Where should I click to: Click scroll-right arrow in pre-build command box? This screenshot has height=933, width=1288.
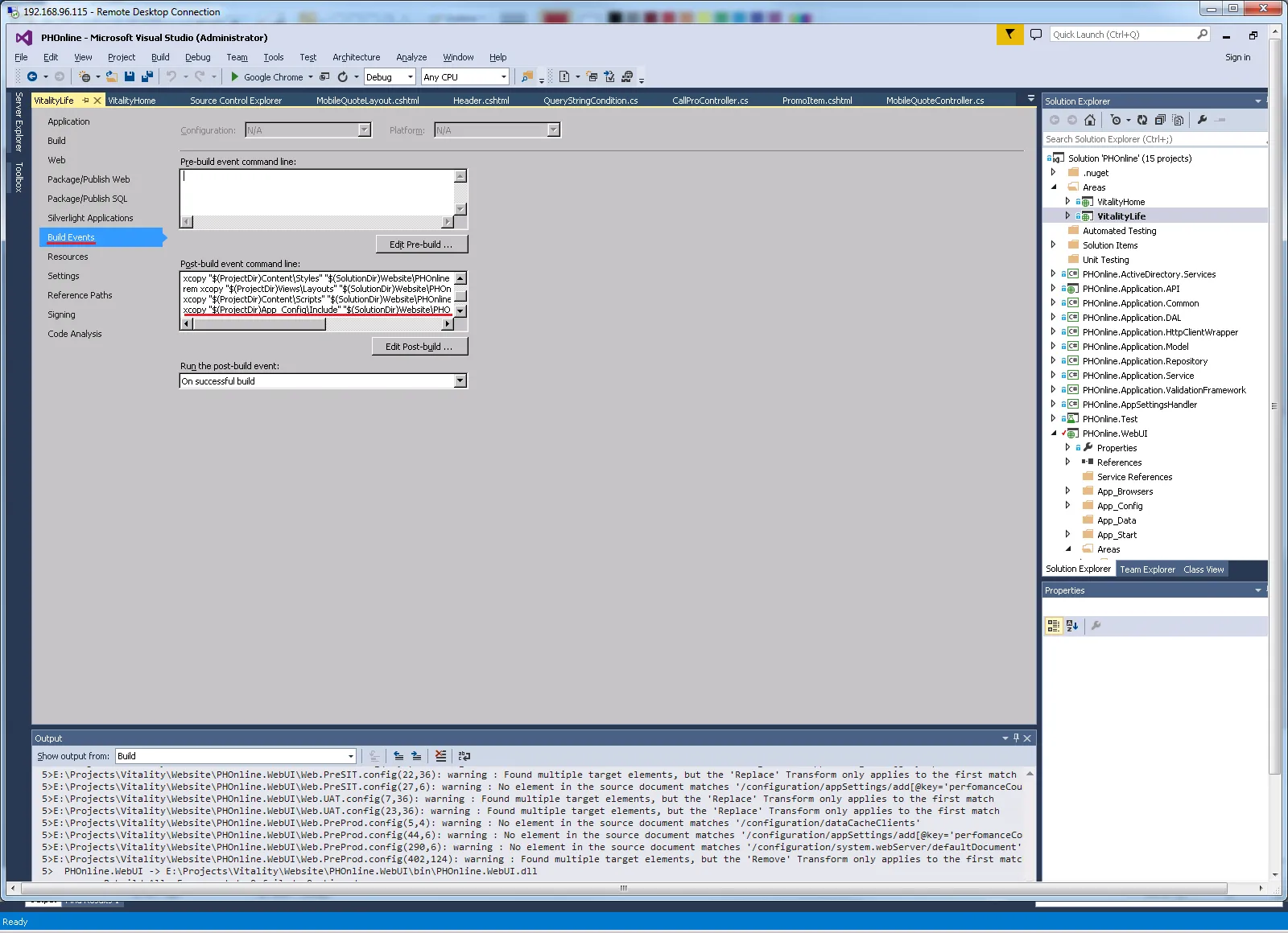448,222
